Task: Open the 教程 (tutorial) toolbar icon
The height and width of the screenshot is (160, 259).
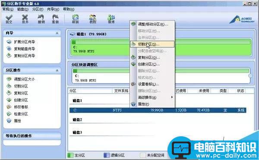Action: coord(93,19)
